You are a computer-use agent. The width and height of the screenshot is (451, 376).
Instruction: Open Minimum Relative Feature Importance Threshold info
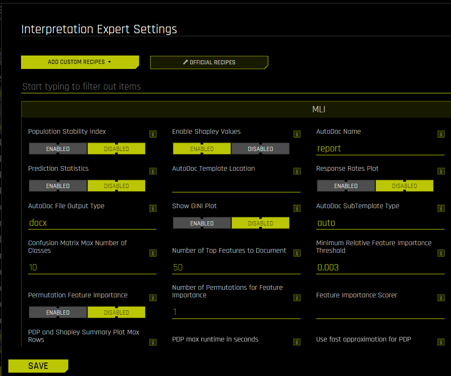click(441, 253)
